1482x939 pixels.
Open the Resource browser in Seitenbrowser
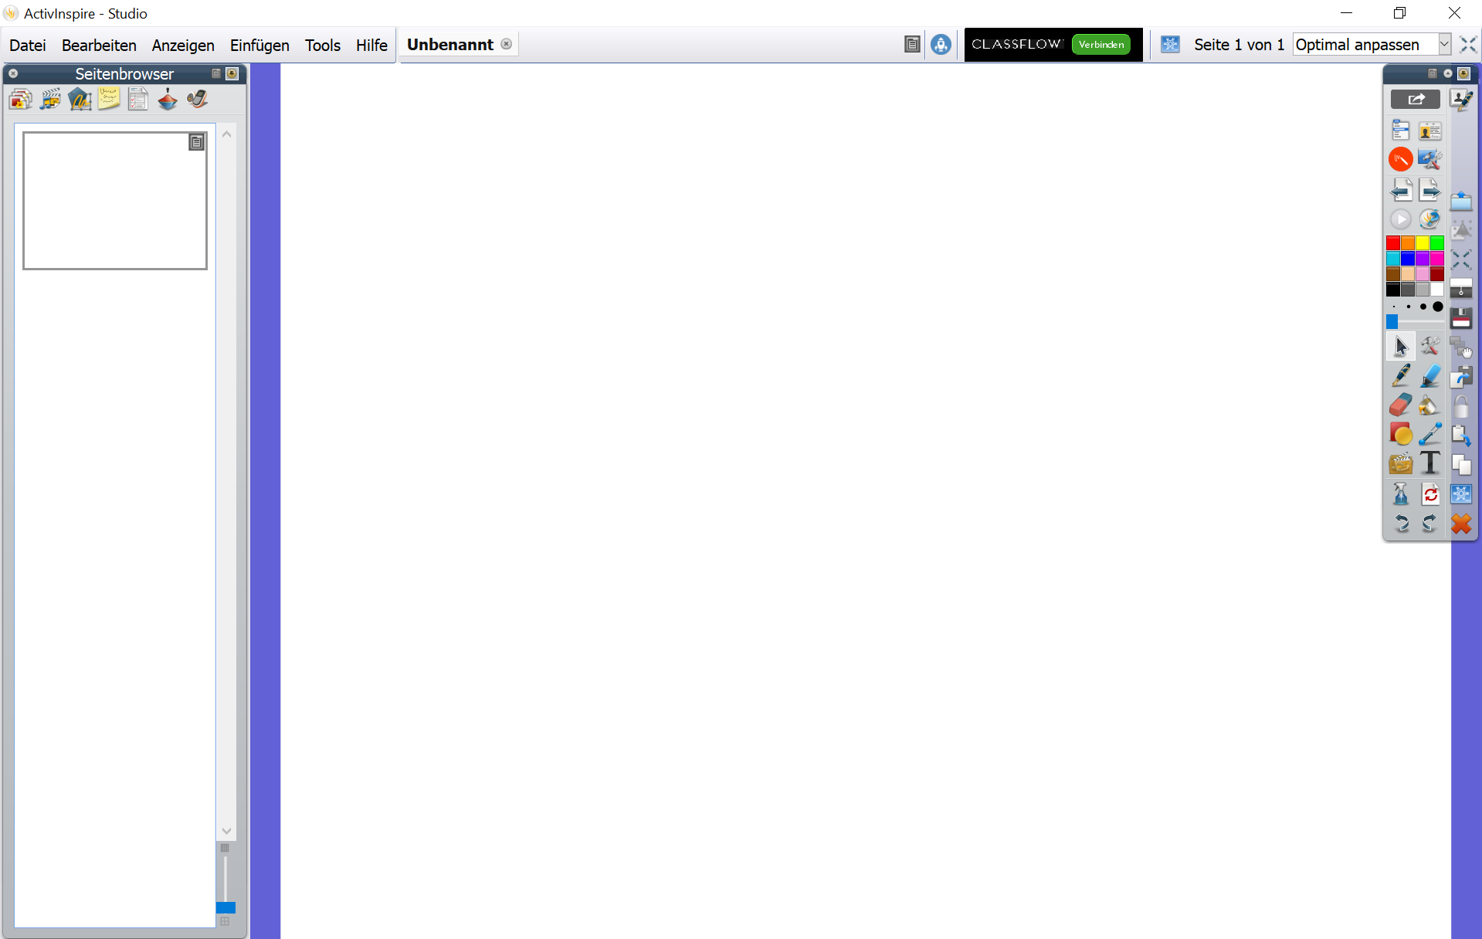pos(50,100)
